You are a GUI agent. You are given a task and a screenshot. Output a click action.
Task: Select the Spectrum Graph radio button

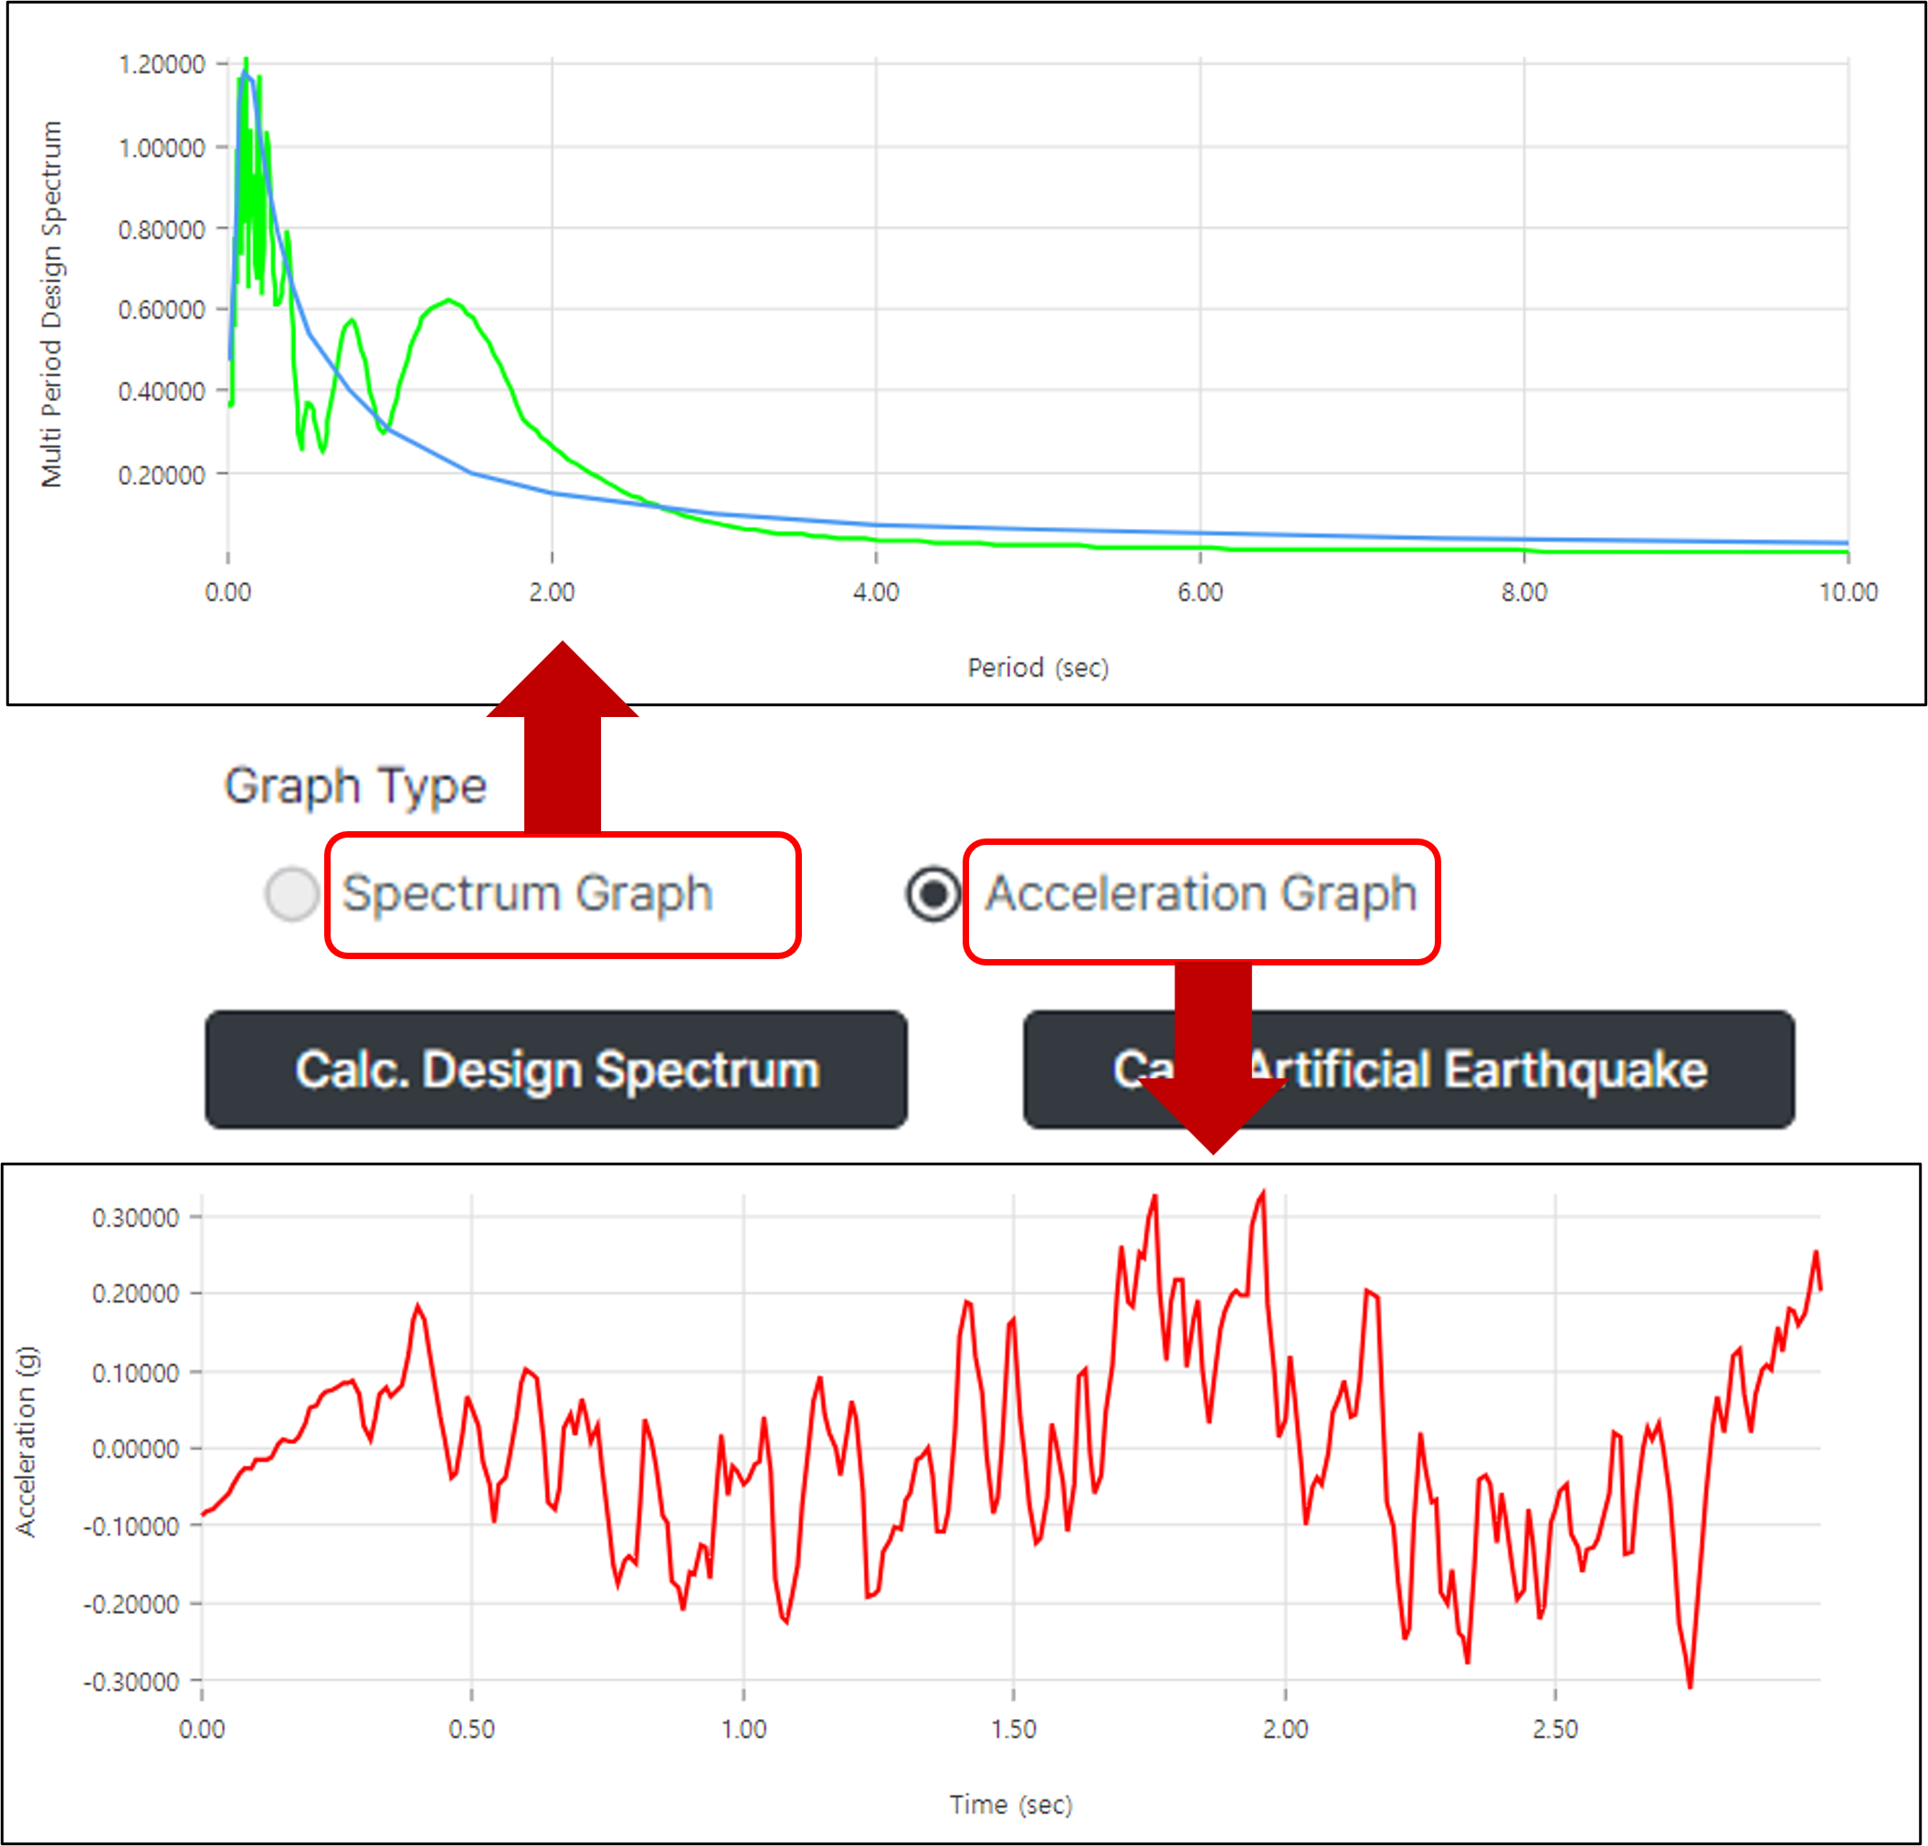click(291, 893)
